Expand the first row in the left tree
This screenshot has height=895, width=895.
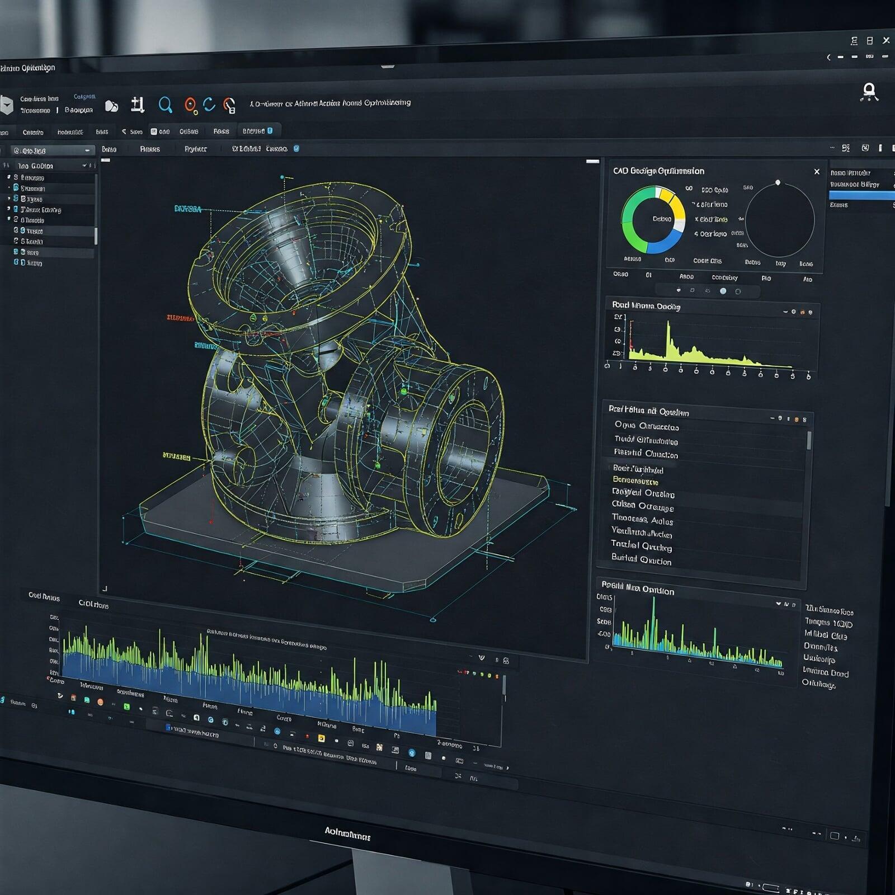pos(8,177)
